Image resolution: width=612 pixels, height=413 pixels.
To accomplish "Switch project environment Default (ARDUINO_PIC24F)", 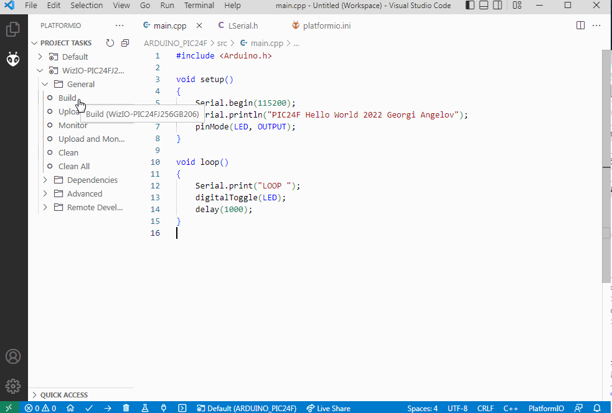I will (247, 408).
